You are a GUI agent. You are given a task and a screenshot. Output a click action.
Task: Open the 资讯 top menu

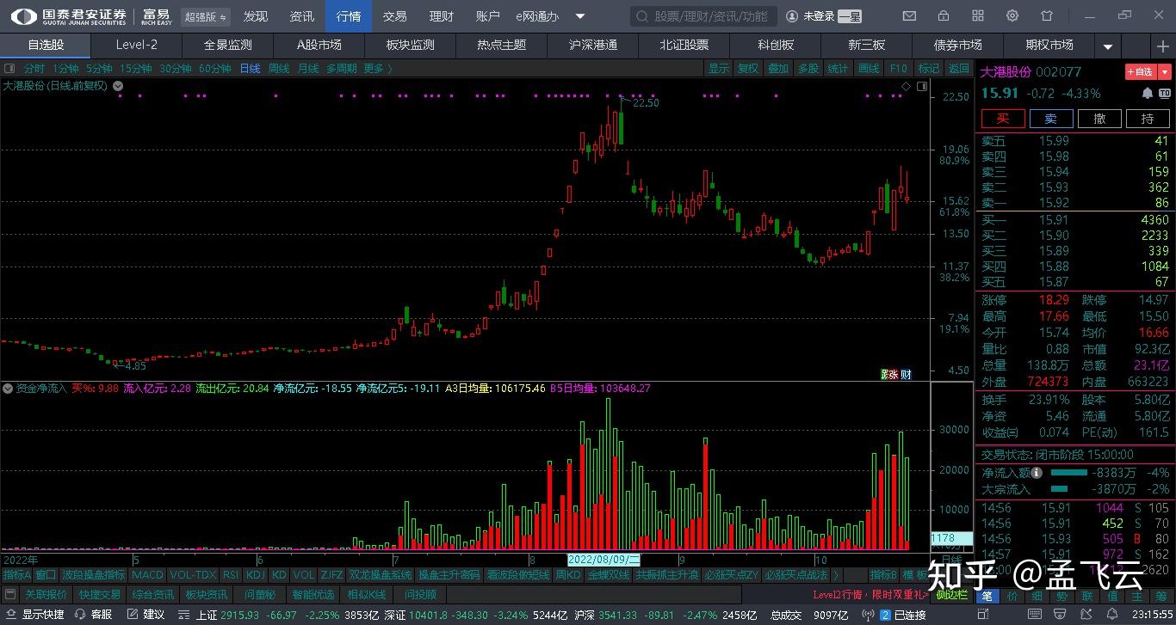pyautogui.click(x=302, y=16)
